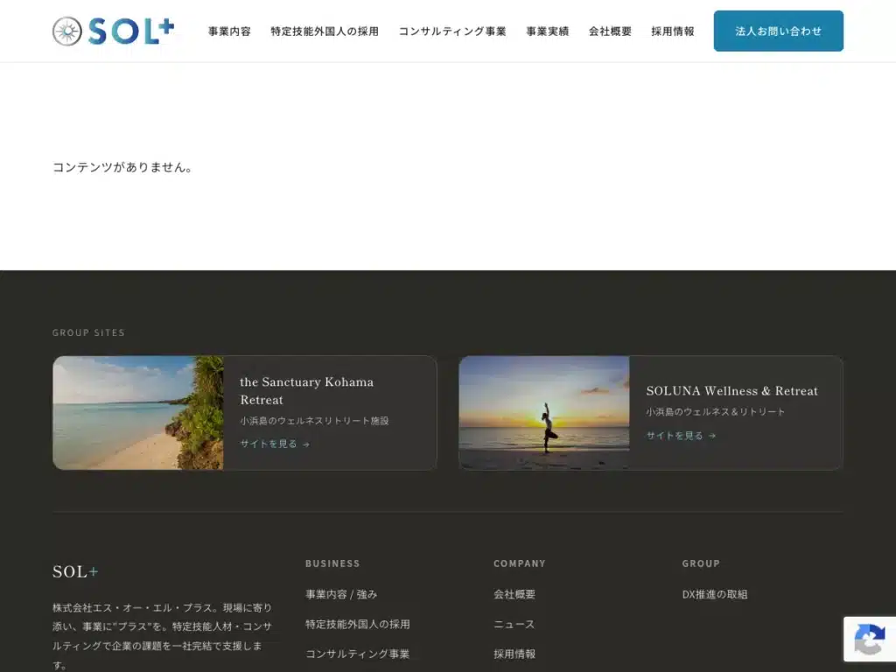Screen dimensions: 896x672
Task: Click the reCAPTCHA badge icon
Action: tap(870, 639)
